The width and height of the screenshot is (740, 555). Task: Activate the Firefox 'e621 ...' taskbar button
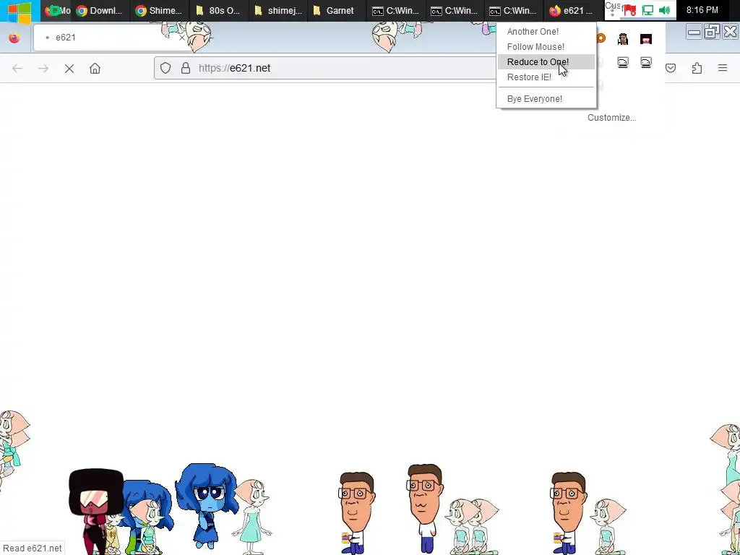[572, 10]
